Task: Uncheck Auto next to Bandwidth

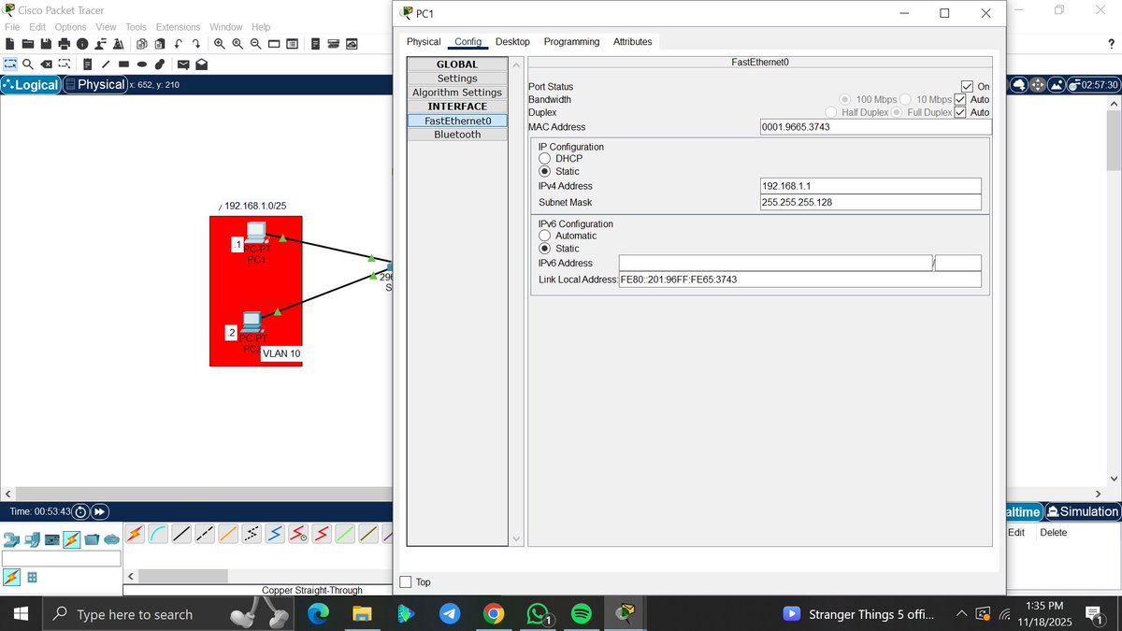Action: tap(960, 99)
